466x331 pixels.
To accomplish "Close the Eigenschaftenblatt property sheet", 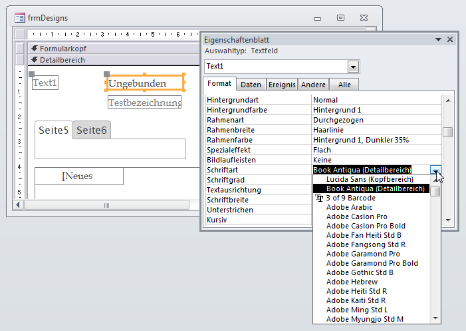I will click(x=450, y=40).
